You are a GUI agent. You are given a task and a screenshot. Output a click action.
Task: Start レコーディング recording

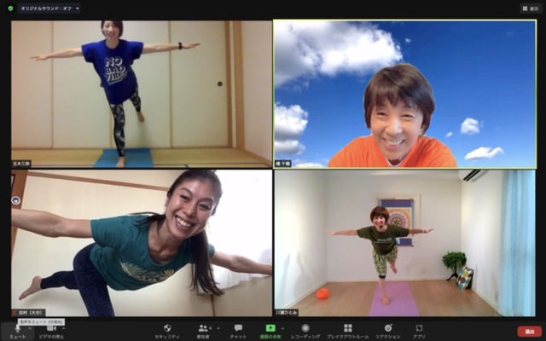click(x=305, y=331)
